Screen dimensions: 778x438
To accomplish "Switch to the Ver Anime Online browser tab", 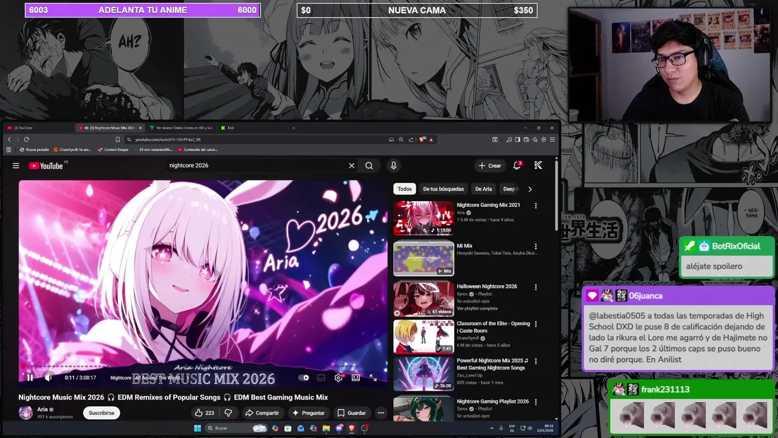I will [181, 128].
